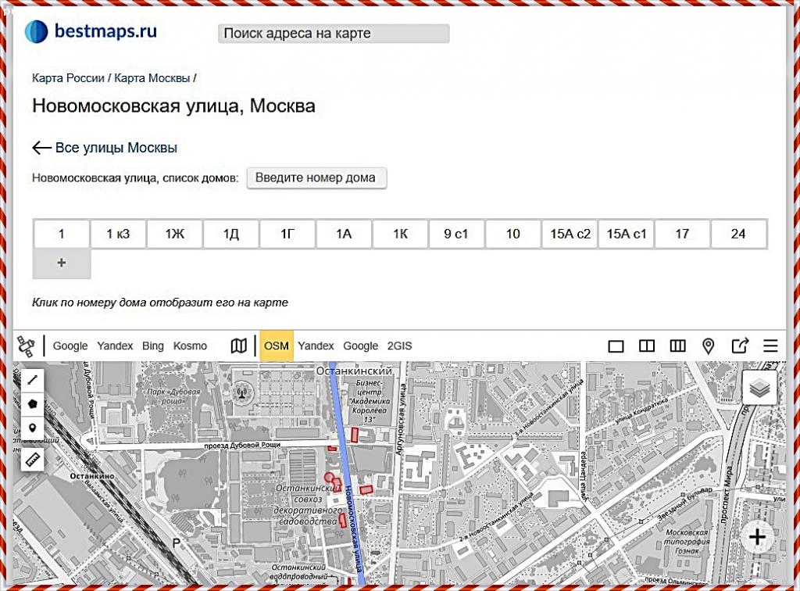800x591 pixels.
Task: Click the share map icon
Action: (x=739, y=346)
